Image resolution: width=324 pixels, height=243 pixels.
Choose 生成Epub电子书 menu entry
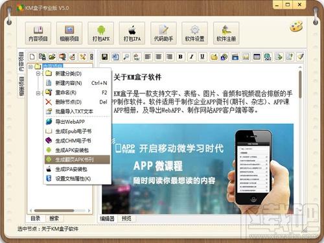pyautogui.click(x=77, y=131)
